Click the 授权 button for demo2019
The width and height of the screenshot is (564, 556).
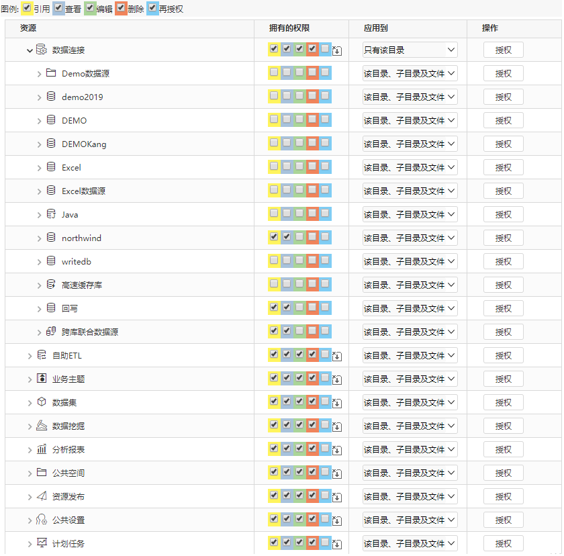point(503,97)
